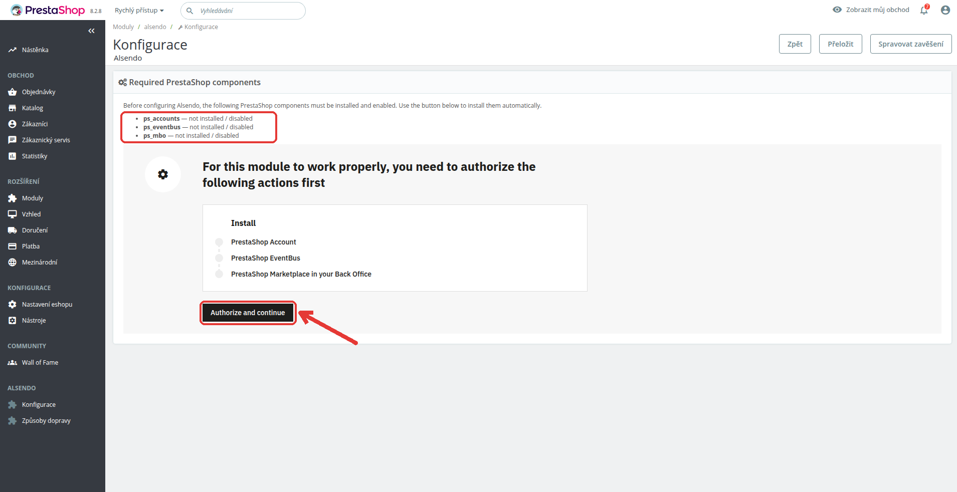The height and width of the screenshot is (492, 957).
Task: Open Statistiky chart icon
Action: click(13, 156)
